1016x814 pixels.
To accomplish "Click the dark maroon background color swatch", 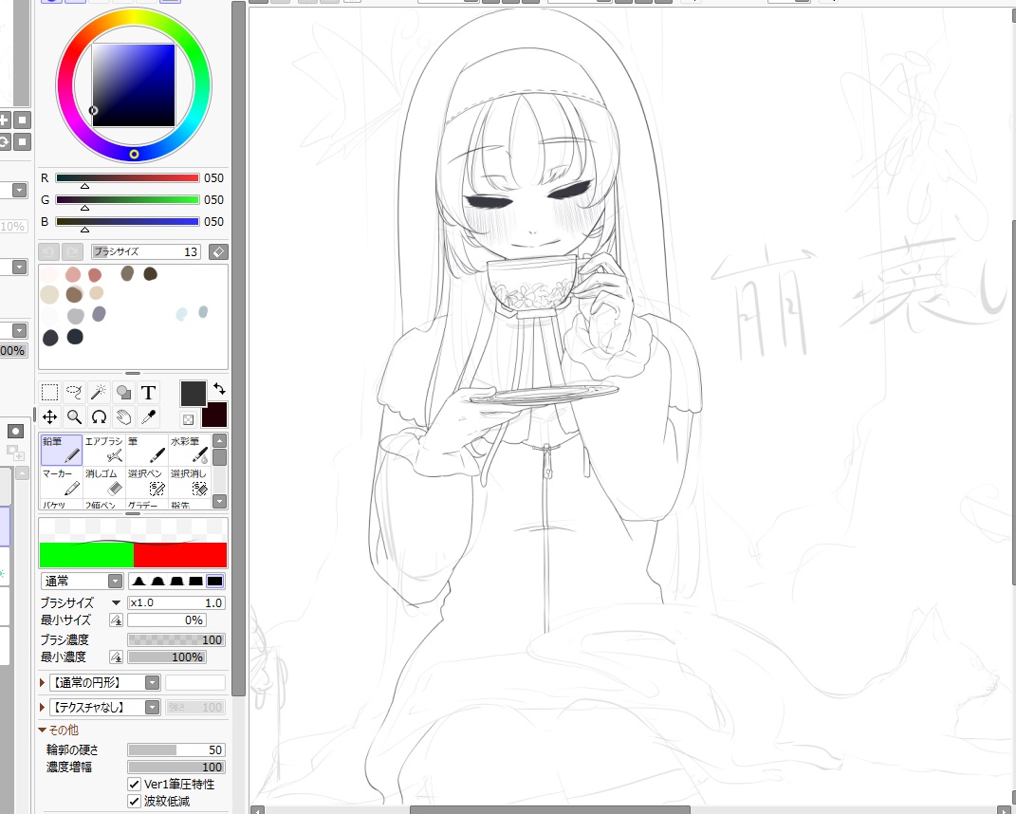I will click(x=214, y=415).
